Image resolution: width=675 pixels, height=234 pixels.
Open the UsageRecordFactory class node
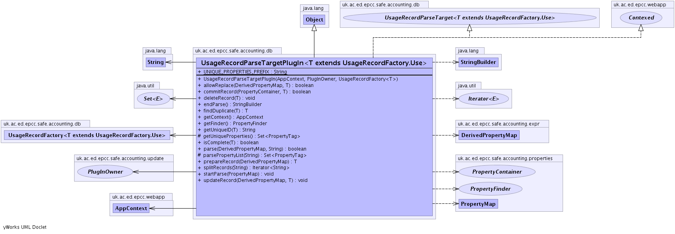[87, 135]
